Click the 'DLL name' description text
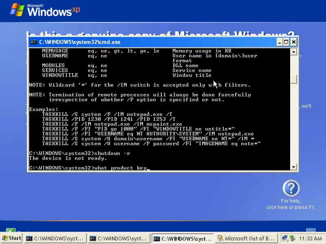The width and height of the screenshot is (326, 244). click(185, 65)
